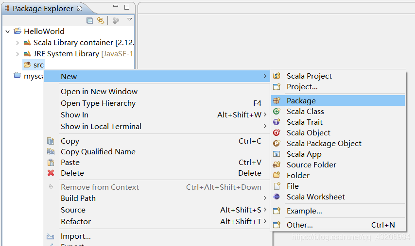The height and width of the screenshot is (246, 415).
Task: Expand the Source submenu arrow
Action: 265,210
